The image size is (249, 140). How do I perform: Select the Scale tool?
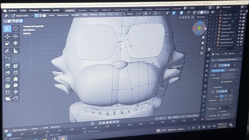pyautogui.click(x=7, y=43)
